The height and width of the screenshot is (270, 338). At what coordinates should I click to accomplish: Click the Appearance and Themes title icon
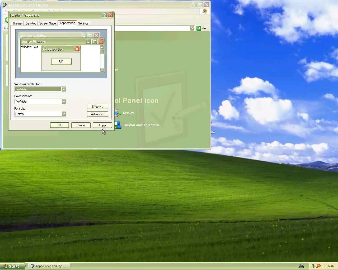coord(5,5)
